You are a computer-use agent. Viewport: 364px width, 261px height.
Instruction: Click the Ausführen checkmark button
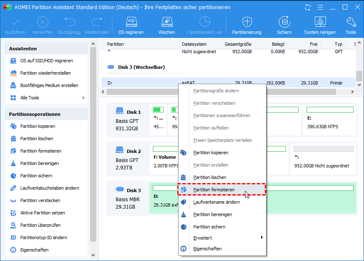(15, 26)
